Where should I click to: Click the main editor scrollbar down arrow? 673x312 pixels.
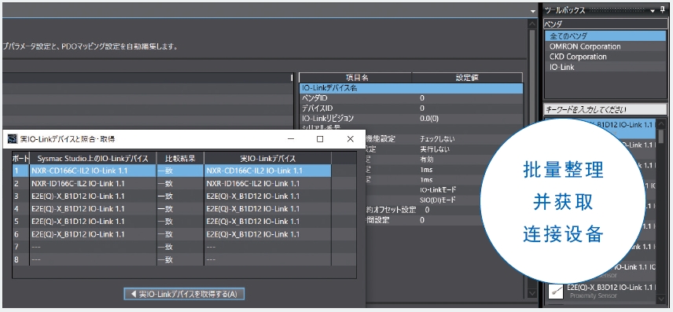click(531, 293)
